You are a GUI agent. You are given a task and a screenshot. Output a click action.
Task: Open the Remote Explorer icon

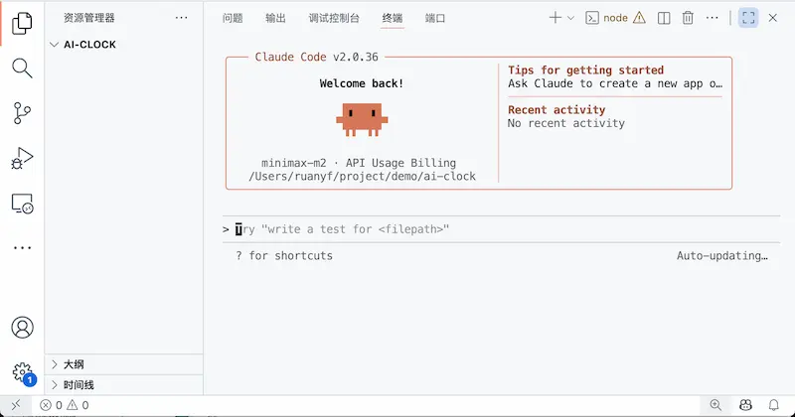(22, 203)
